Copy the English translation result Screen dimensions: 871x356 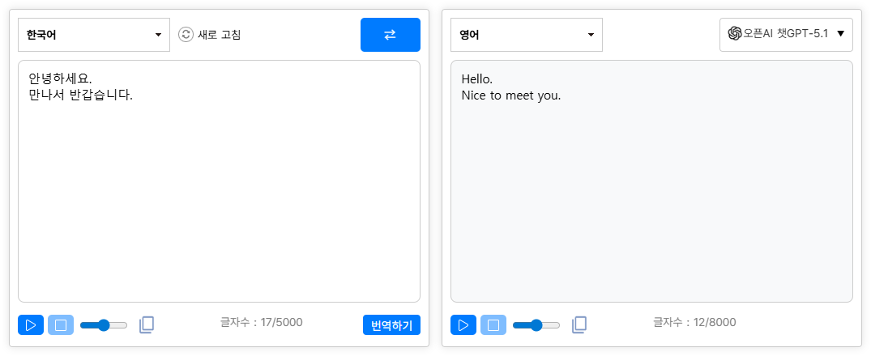579,325
